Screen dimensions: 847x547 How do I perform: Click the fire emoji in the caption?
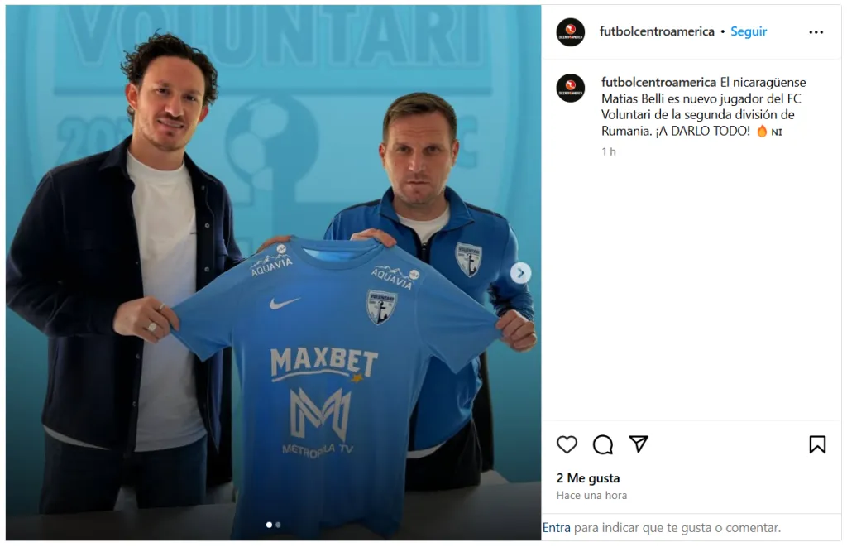tap(762, 131)
